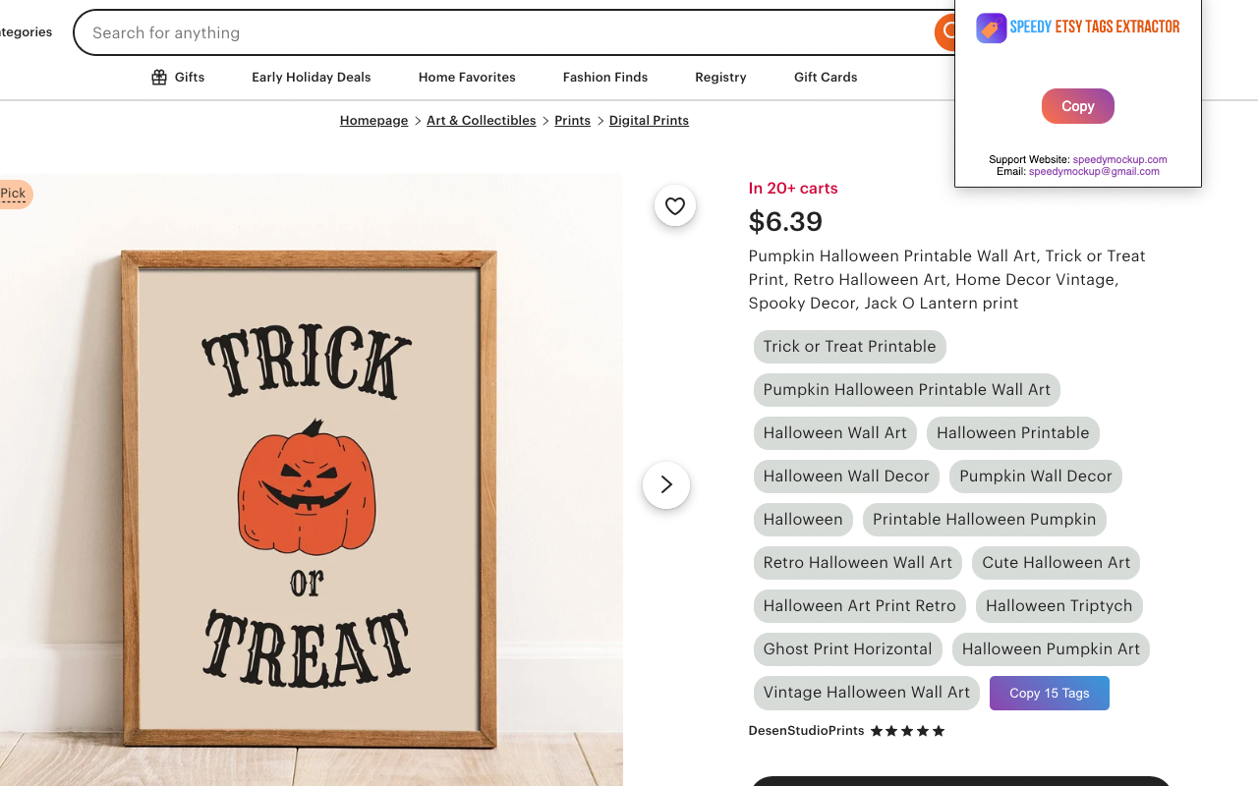The height and width of the screenshot is (786, 1258).
Task: Follow the Digital Prints breadcrumb link
Action: coord(649,120)
